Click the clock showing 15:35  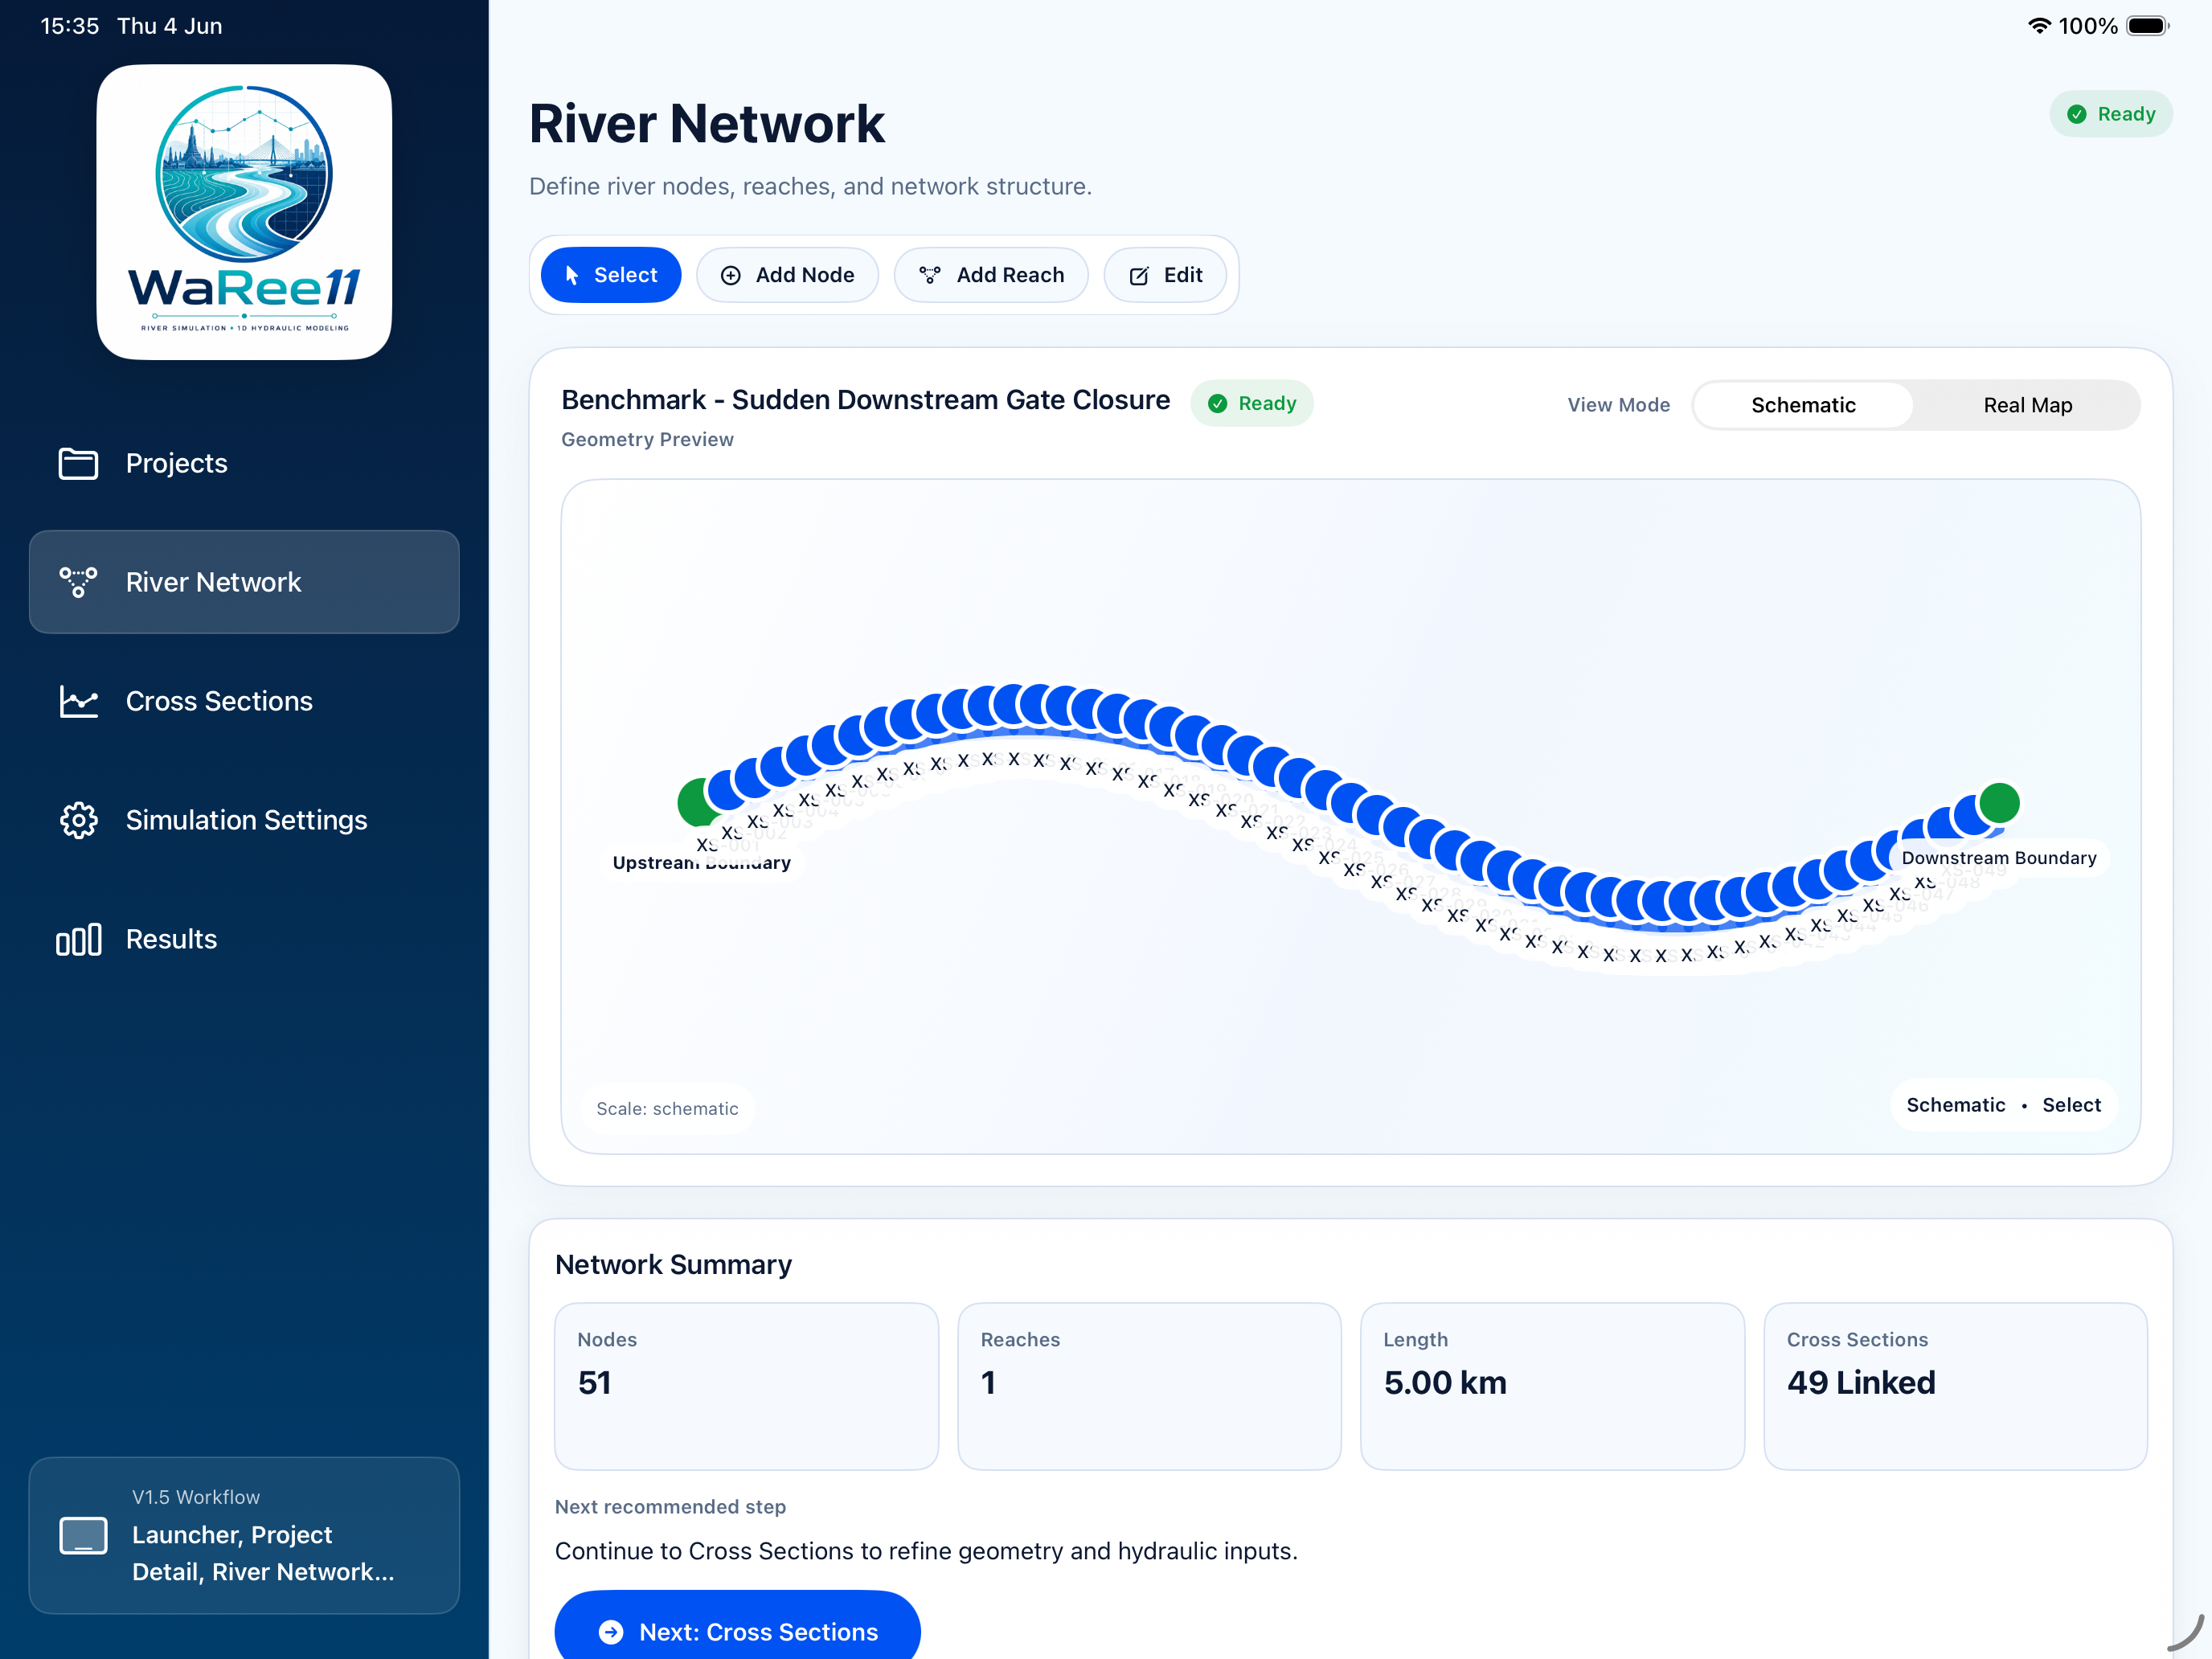(69, 26)
